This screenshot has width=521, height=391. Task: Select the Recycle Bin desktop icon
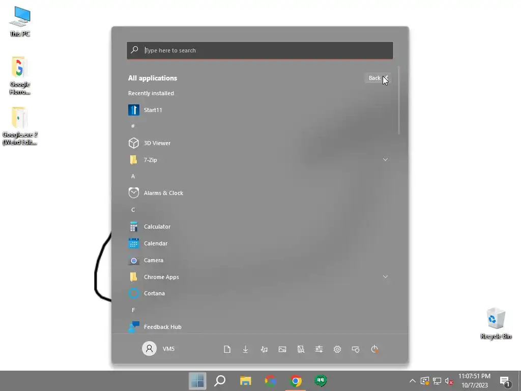click(x=496, y=324)
